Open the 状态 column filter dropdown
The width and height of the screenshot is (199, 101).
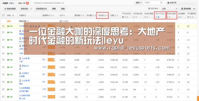pyautogui.click(x=13, y=15)
